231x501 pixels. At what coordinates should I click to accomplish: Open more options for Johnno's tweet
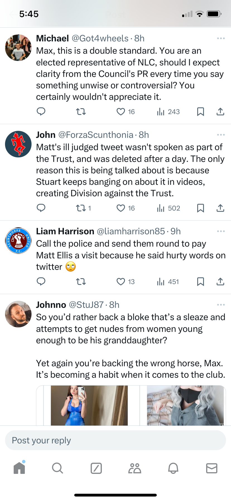click(221, 305)
